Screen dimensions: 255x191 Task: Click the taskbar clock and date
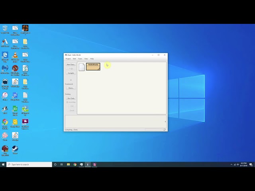point(243,164)
